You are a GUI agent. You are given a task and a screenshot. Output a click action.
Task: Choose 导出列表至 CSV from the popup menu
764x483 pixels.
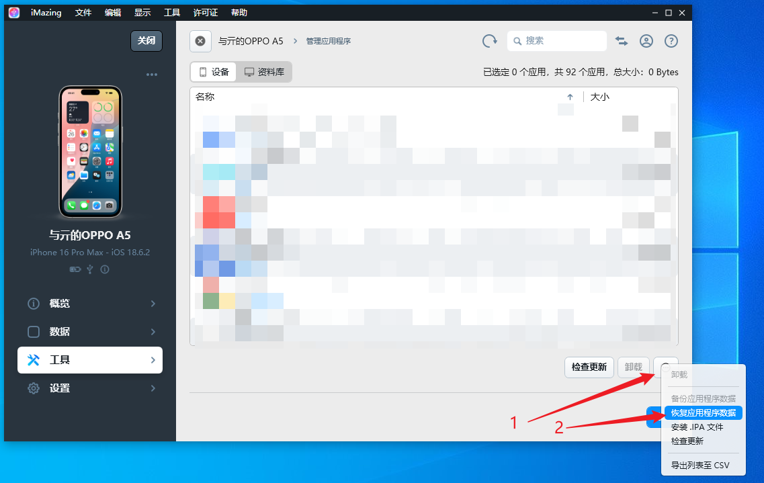pyautogui.click(x=700, y=466)
